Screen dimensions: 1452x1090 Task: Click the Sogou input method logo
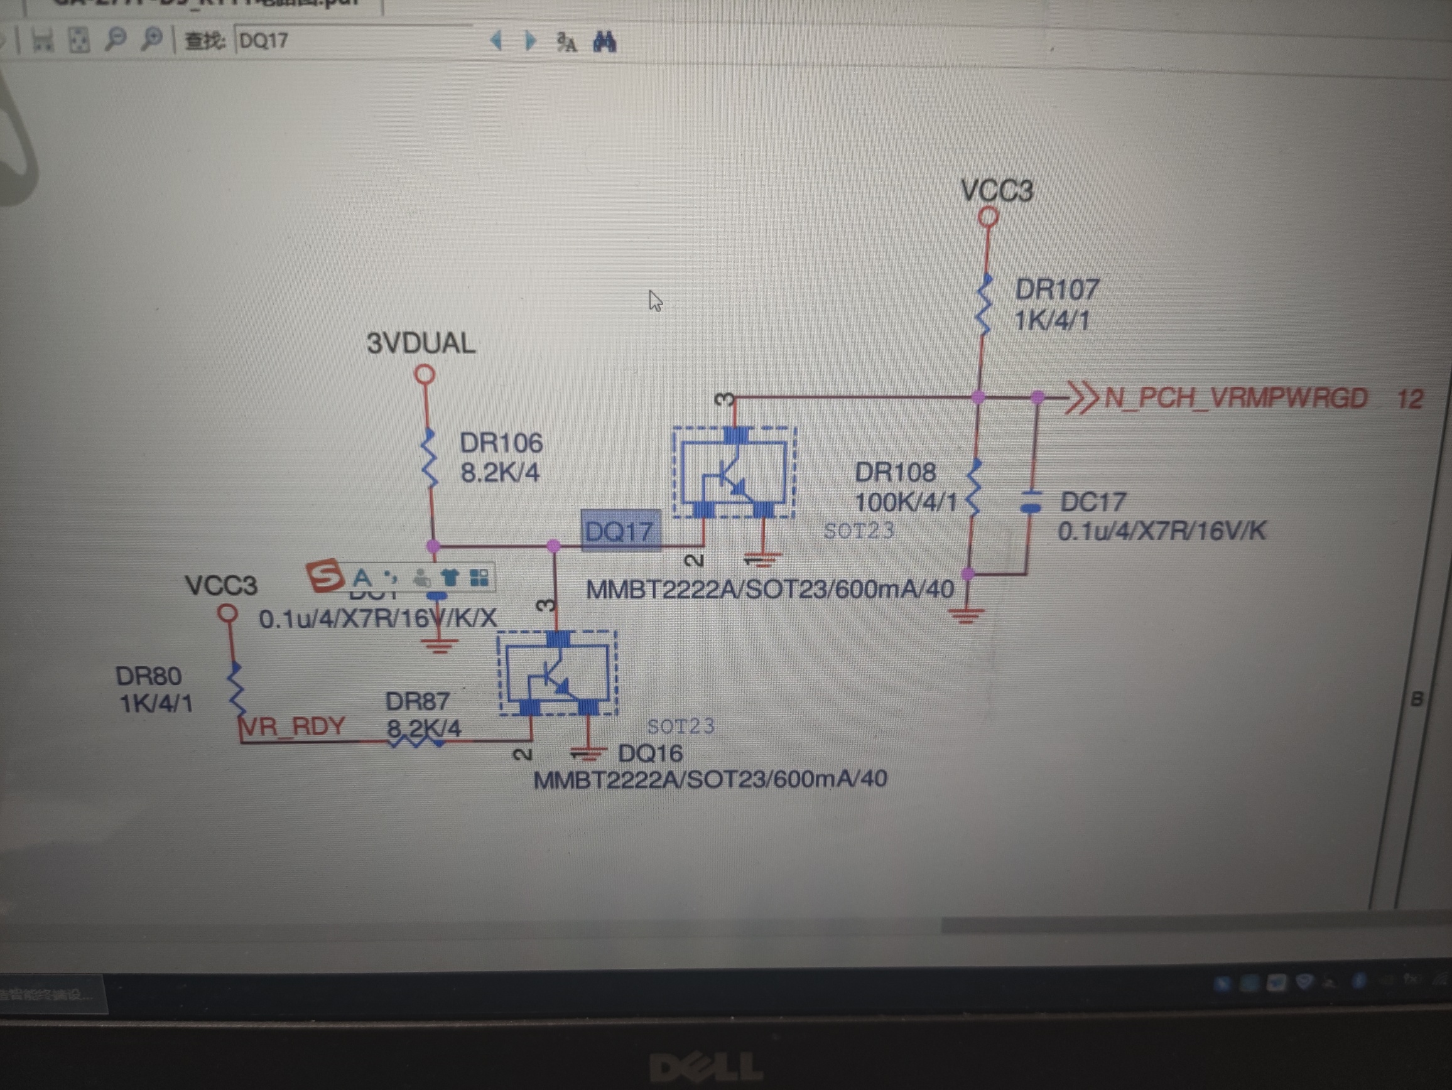click(324, 576)
